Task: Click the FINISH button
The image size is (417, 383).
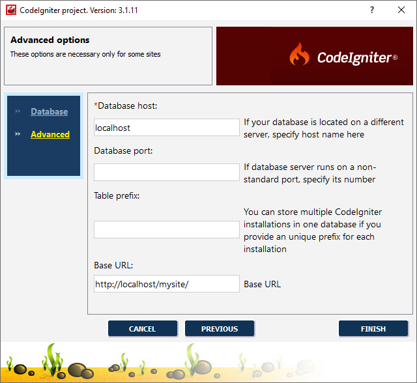Action: pyautogui.click(x=373, y=329)
